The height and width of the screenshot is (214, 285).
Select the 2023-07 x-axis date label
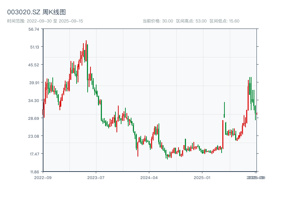click(x=96, y=177)
